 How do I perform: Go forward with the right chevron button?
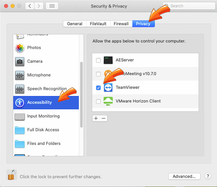click(39, 6)
